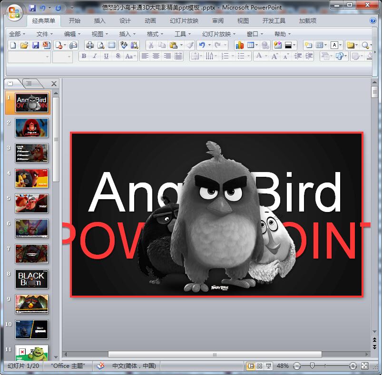Open the font size combo box

(62, 57)
